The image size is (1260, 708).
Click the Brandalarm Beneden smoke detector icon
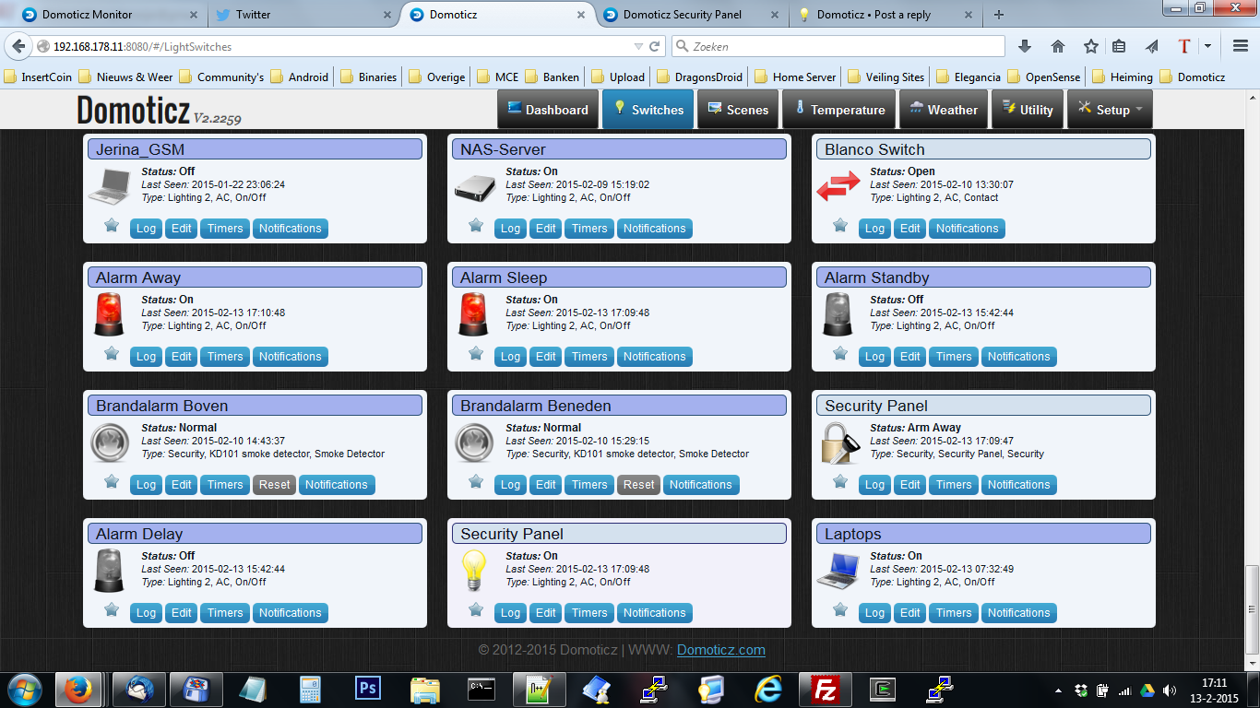(x=473, y=442)
